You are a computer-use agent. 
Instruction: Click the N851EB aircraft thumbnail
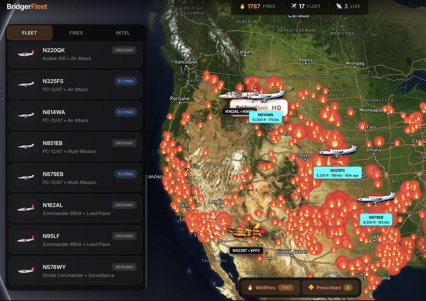[26, 146]
